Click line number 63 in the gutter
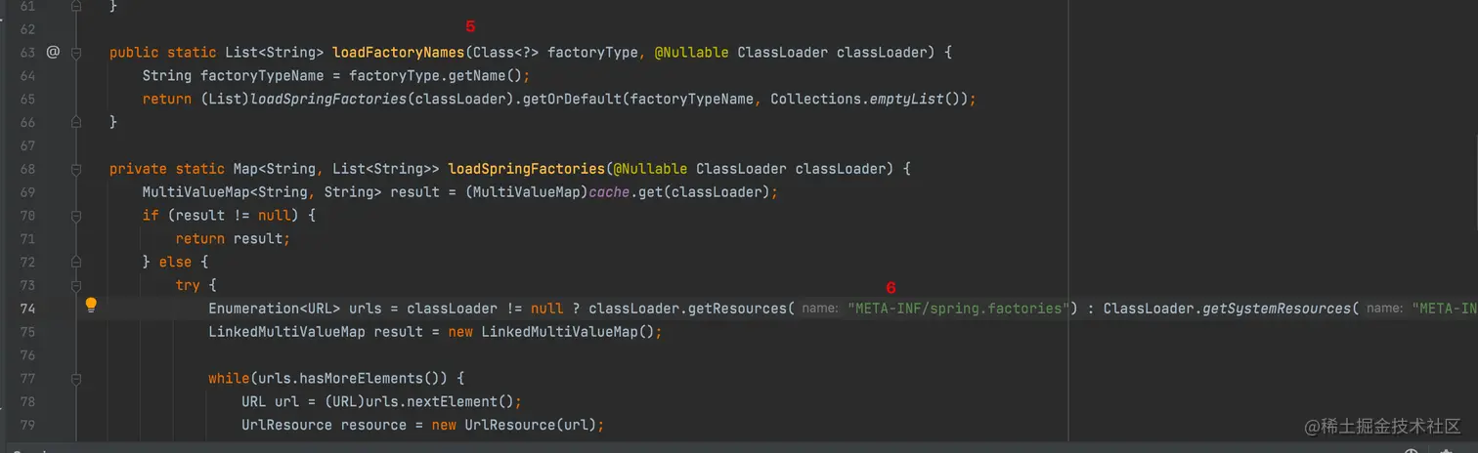The width and height of the screenshot is (1478, 453). pos(27,52)
